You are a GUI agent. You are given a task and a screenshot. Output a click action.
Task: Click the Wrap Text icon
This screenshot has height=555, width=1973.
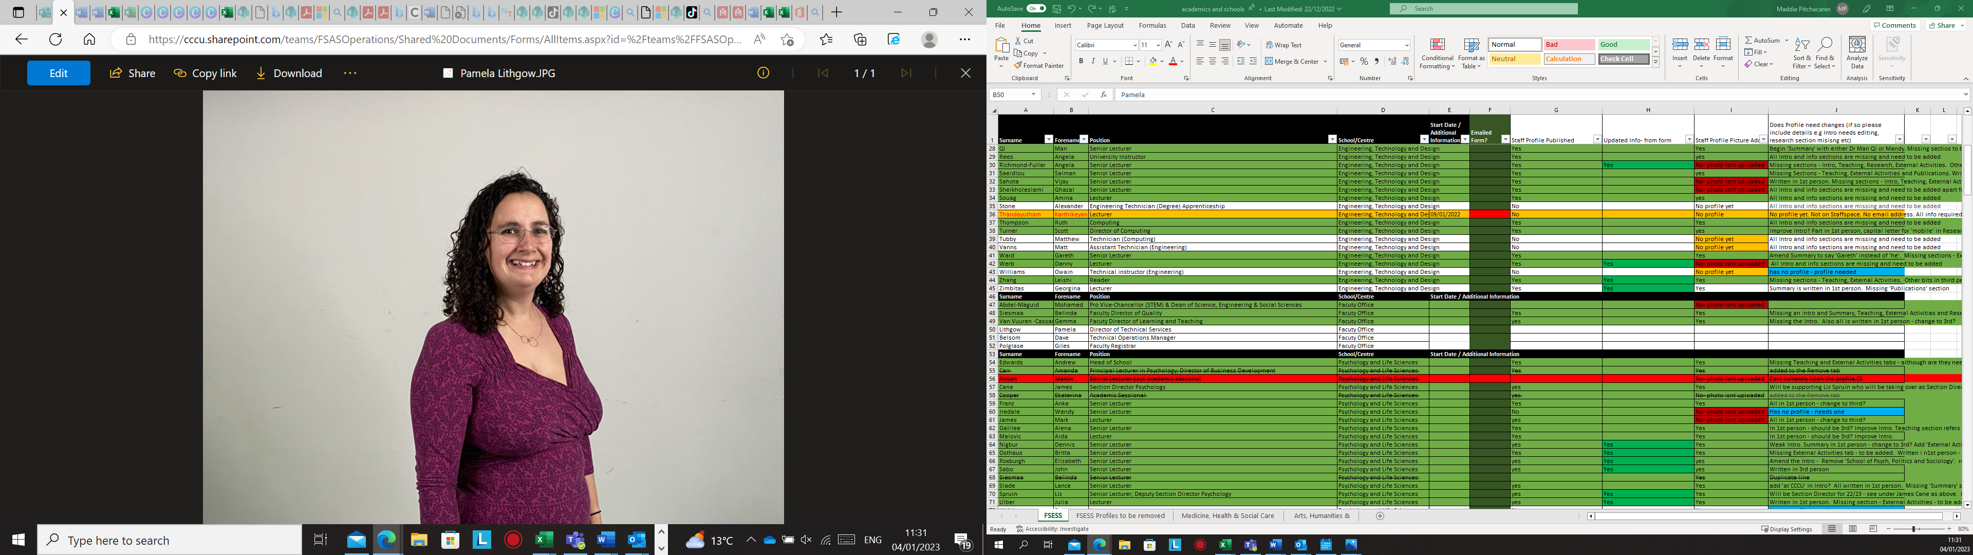click(1269, 45)
